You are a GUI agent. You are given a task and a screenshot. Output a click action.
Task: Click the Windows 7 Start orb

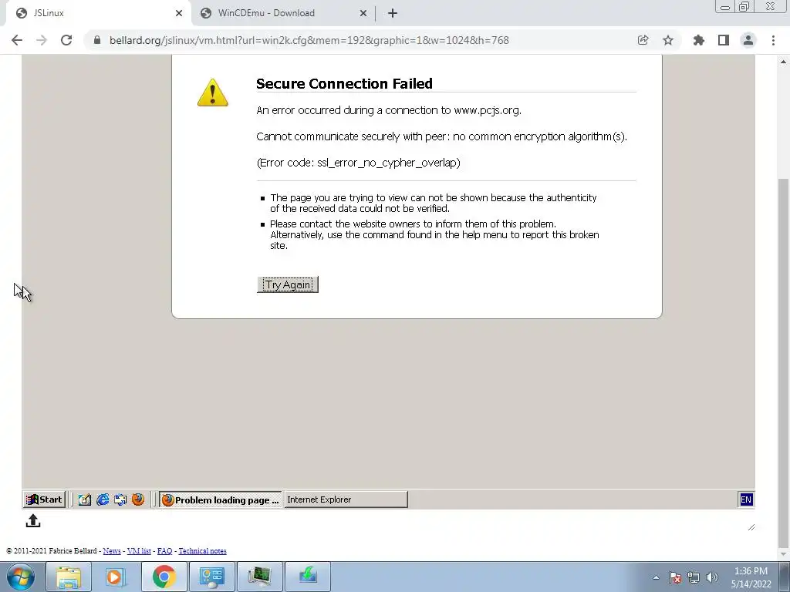pos(21,577)
